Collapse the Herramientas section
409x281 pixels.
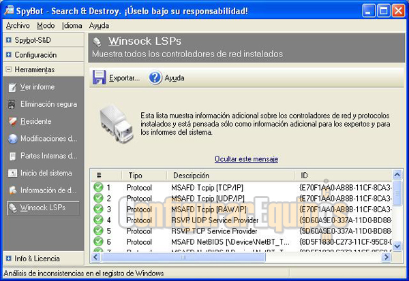click(x=9, y=69)
